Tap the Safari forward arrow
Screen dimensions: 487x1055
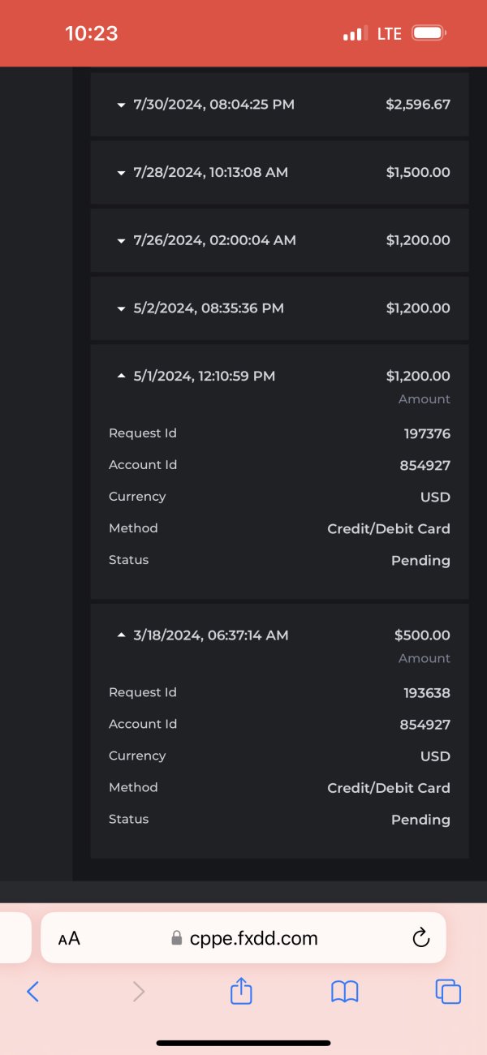[139, 991]
